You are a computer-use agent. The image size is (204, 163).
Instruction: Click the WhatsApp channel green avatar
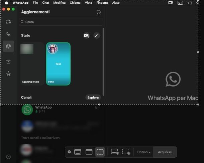coord(27,110)
